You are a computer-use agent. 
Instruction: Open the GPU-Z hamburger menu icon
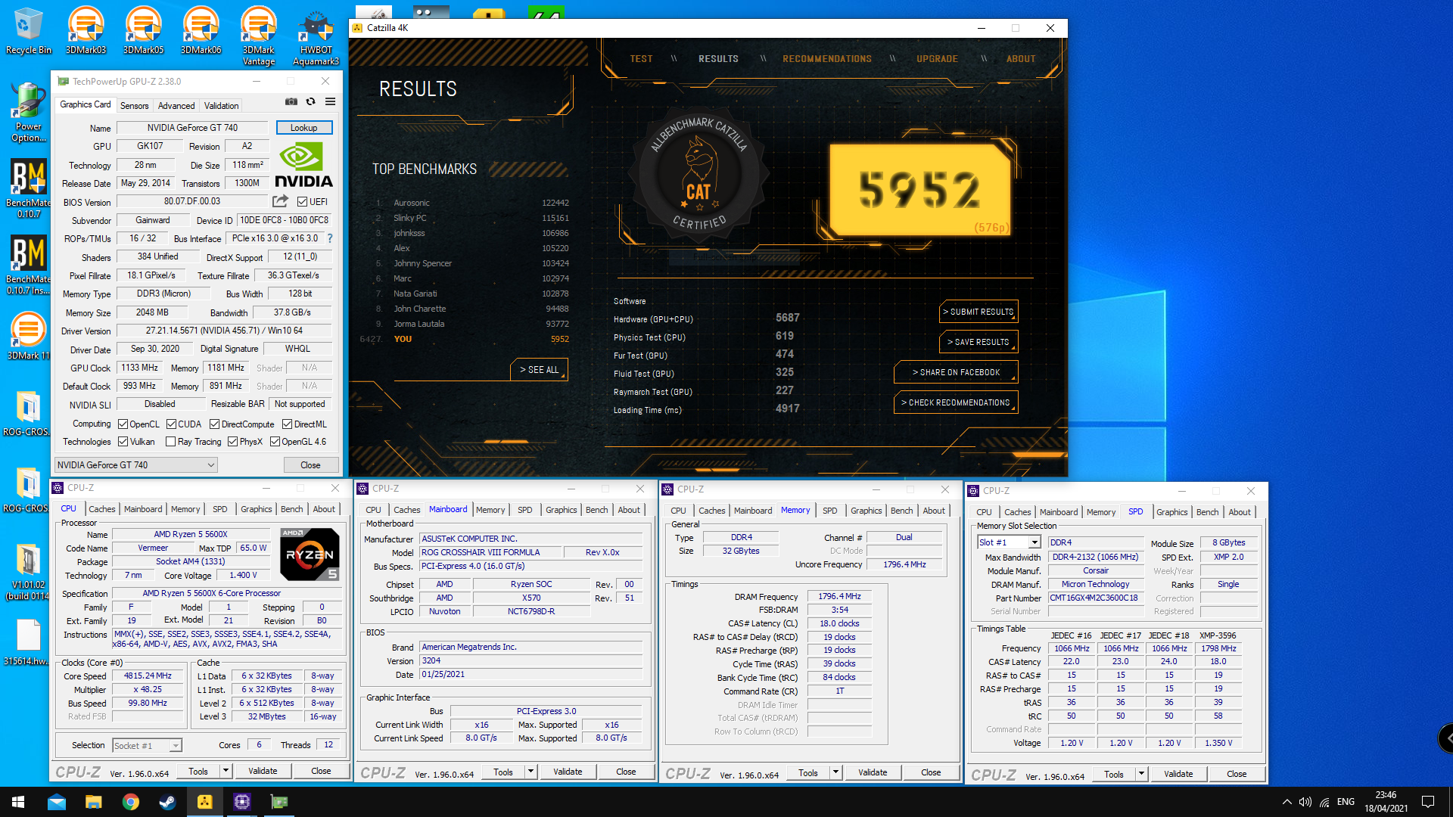pyautogui.click(x=330, y=101)
